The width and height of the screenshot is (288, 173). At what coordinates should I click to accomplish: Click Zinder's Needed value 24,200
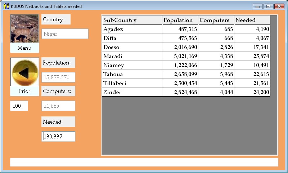[x=252, y=92]
